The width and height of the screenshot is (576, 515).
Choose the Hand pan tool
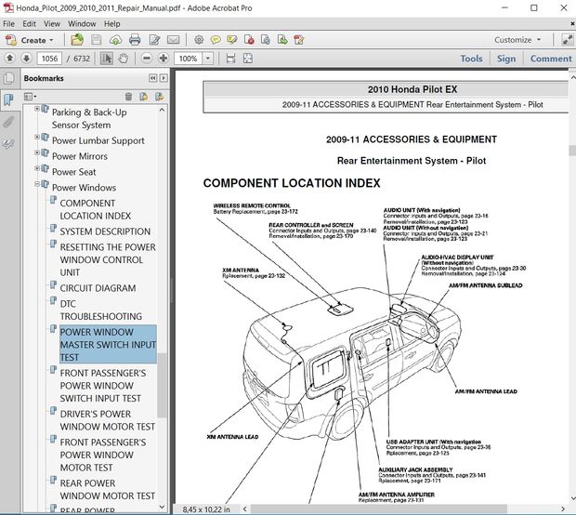(123, 58)
